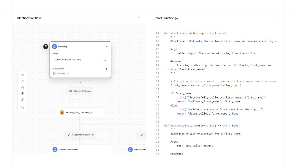Screen dimensions: 297x167
Task: Select the collect-customer-ref step node
Action: pos(80,149)
